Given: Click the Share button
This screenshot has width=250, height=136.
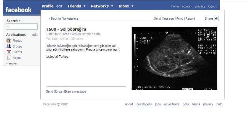Looking at the screenshot, I should [x=208, y=18].
